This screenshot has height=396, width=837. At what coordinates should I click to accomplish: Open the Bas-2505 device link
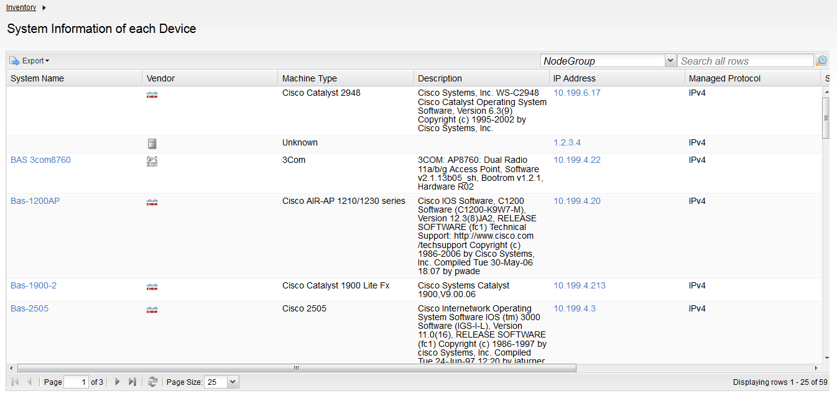coord(29,308)
